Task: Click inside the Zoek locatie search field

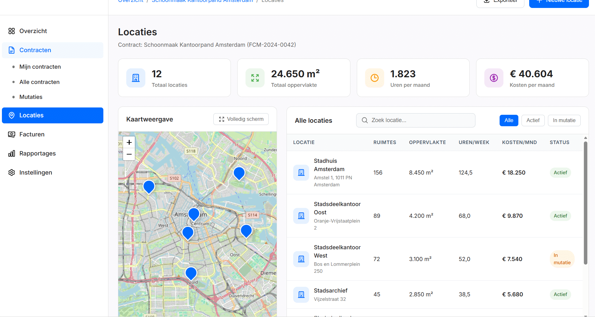Action: pos(416,120)
